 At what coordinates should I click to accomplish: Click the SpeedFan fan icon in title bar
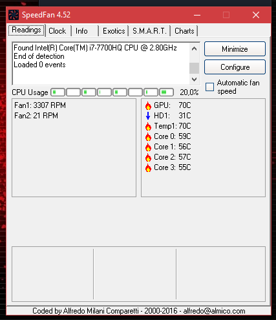(x=14, y=15)
